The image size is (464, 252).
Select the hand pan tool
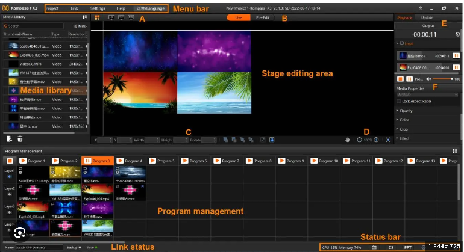coord(348,140)
